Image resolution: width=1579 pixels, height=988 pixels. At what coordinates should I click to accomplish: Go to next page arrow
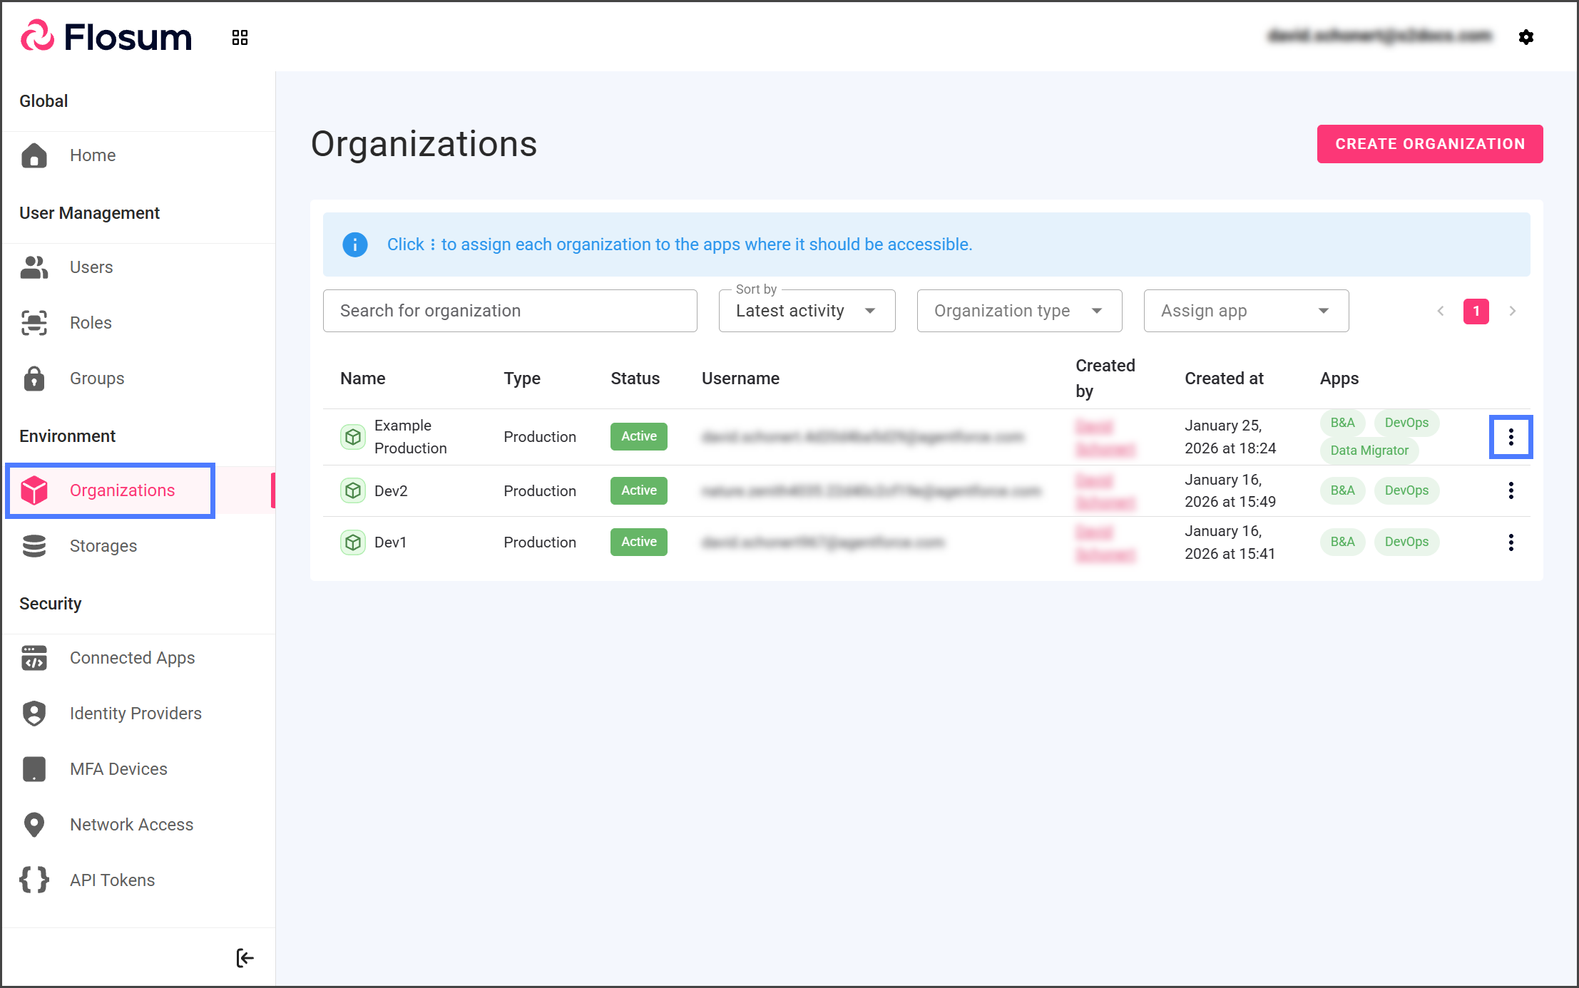(x=1512, y=311)
